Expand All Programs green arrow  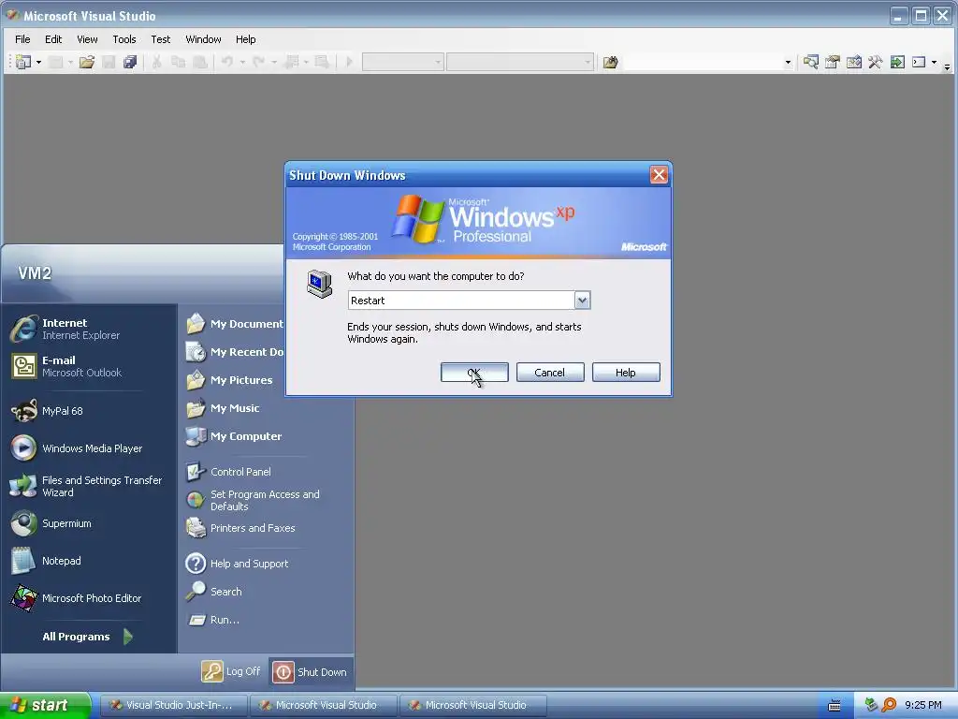pyautogui.click(x=128, y=637)
